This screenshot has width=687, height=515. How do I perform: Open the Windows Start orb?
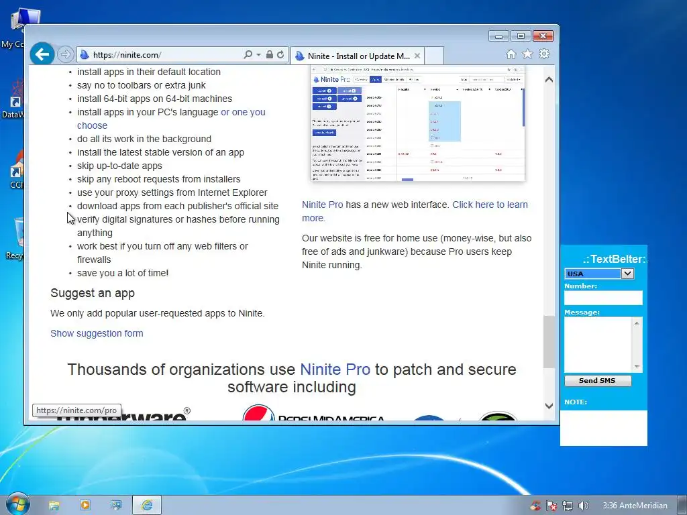17,504
